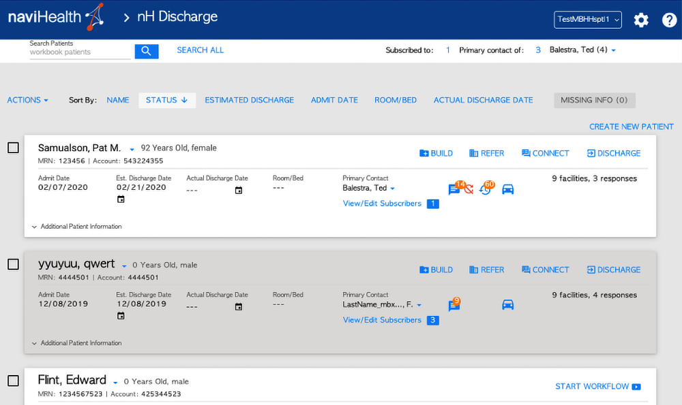The image size is (682, 405).
Task: Open name dropdown arrow for Flint, Edward
Action: pyautogui.click(x=115, y=383)
